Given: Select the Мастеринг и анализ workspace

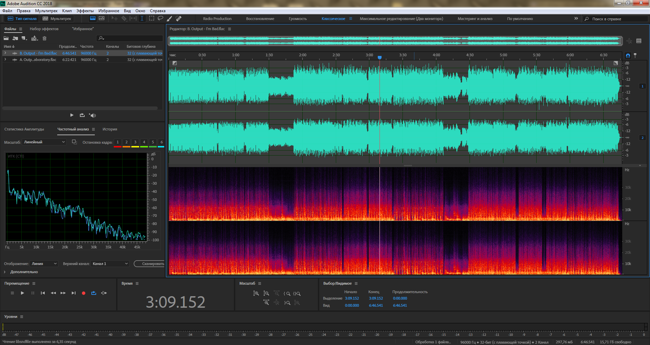Looking at the screenshot, I should (x=475, y=19).
